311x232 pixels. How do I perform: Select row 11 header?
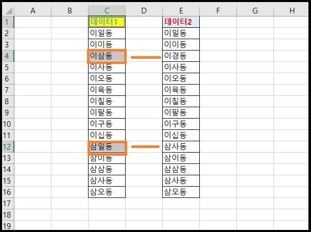8,135
